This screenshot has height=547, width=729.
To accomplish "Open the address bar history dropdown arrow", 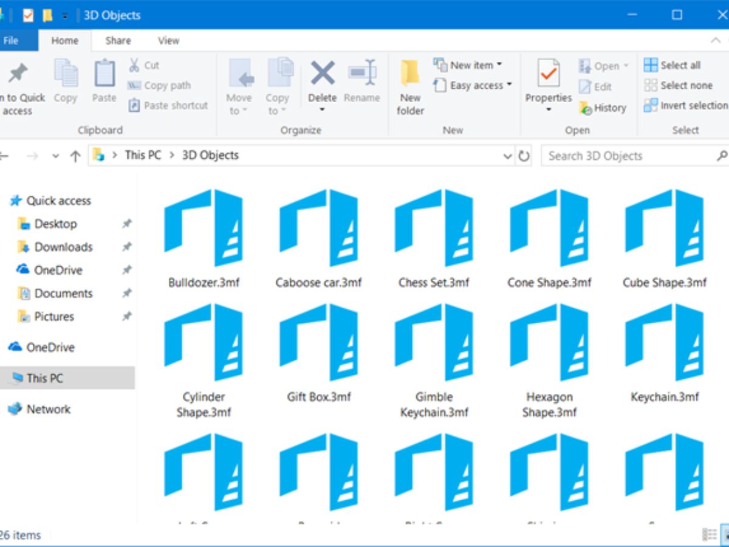I will click(508, 156).
